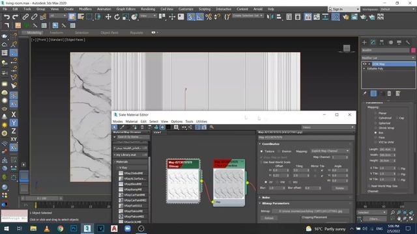Click the Select by Name list icon

point(81,17)
